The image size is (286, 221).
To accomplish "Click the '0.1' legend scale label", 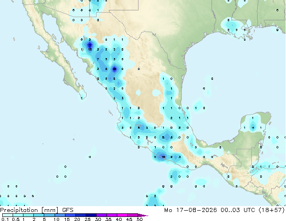I will 5,219.
